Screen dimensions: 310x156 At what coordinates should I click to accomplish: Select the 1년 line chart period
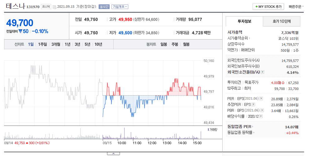coord(68,45)
